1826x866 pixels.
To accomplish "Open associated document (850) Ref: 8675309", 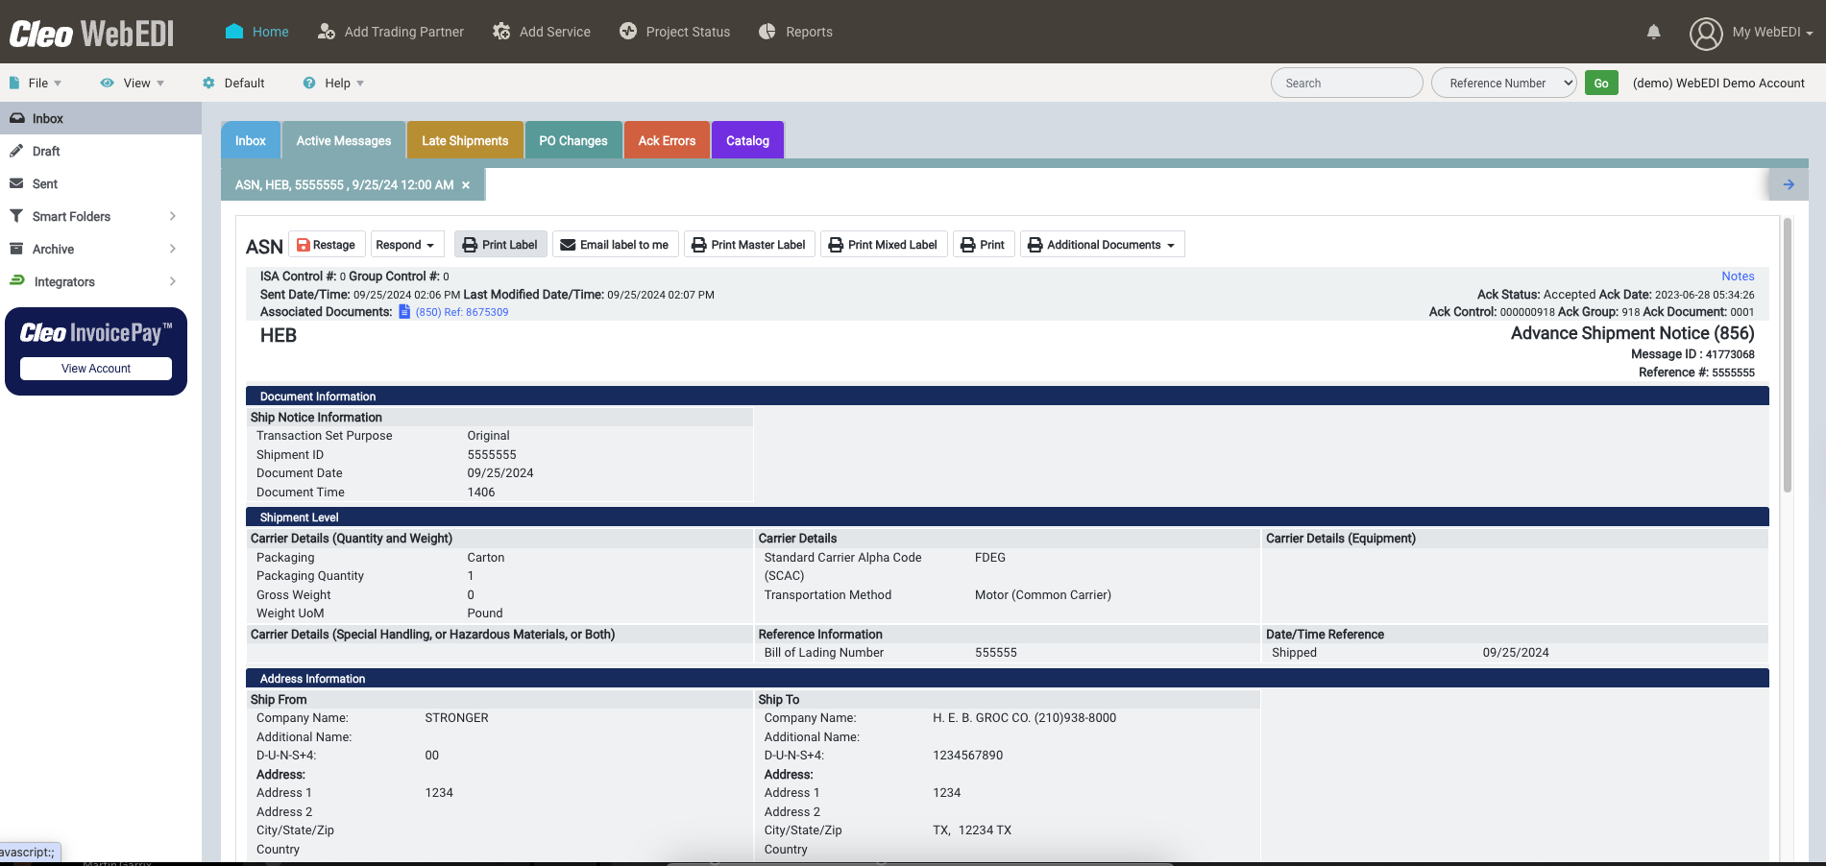I will (x=462, y=312).
